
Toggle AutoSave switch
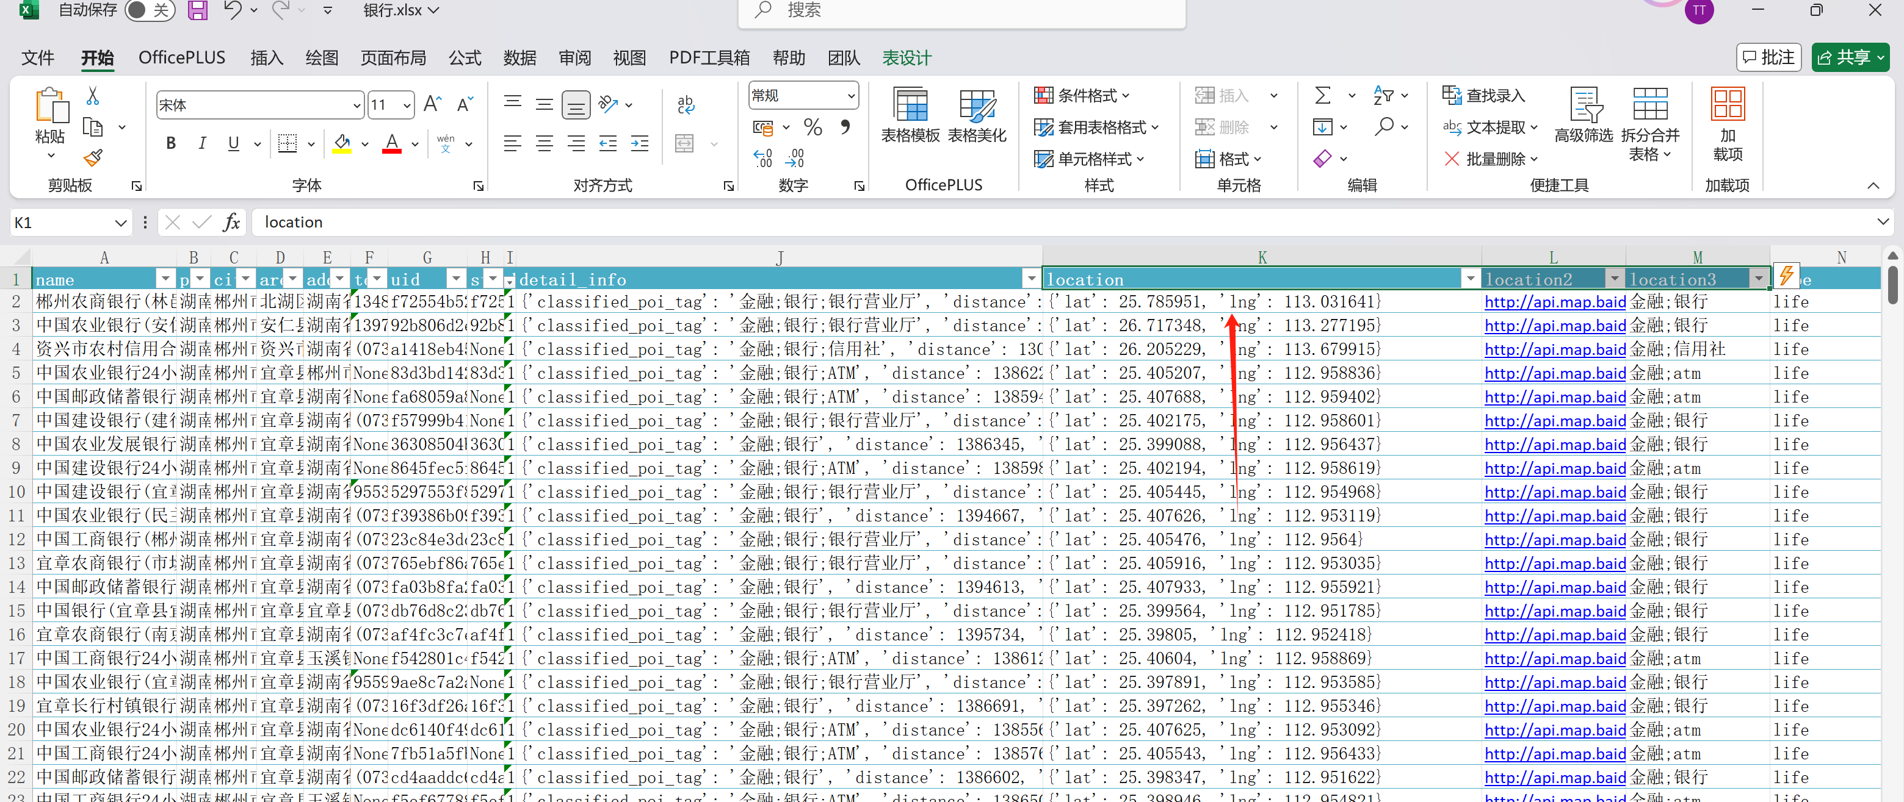(150, 10)
